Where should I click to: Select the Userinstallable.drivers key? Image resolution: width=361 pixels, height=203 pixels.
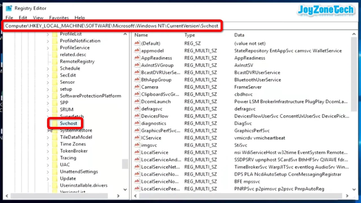click(x=84, y=185)
